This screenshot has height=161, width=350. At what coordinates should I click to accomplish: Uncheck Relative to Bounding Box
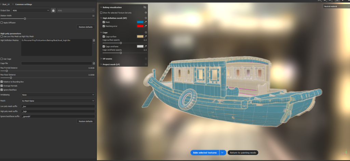(x=2, y=82)
